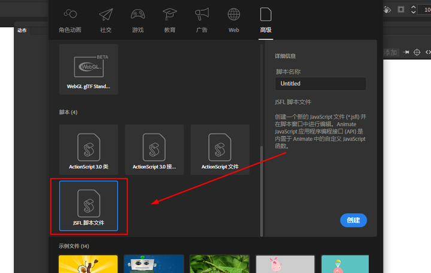Select the ActionScript 3.0 类 script
Screen dimensions: 431x273
pyautogui.click(x=89, y=150)
